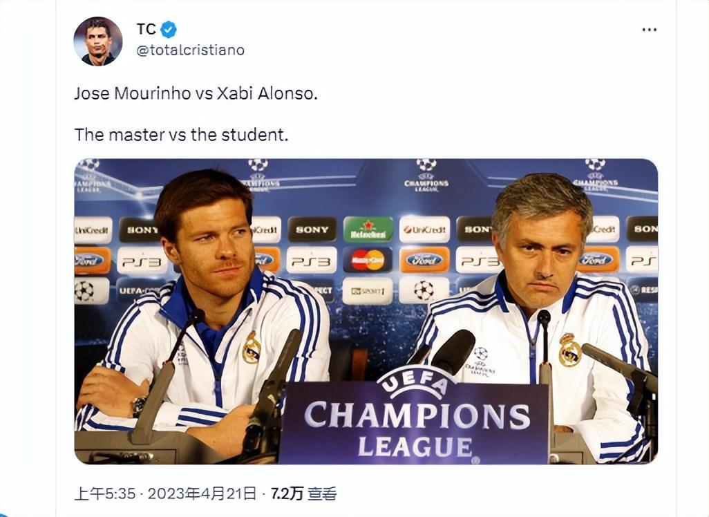Image resolution: width=709 pixels, height=517 pixels.
Task: Click the green Heineken logo in the photo
Action: 368,229
